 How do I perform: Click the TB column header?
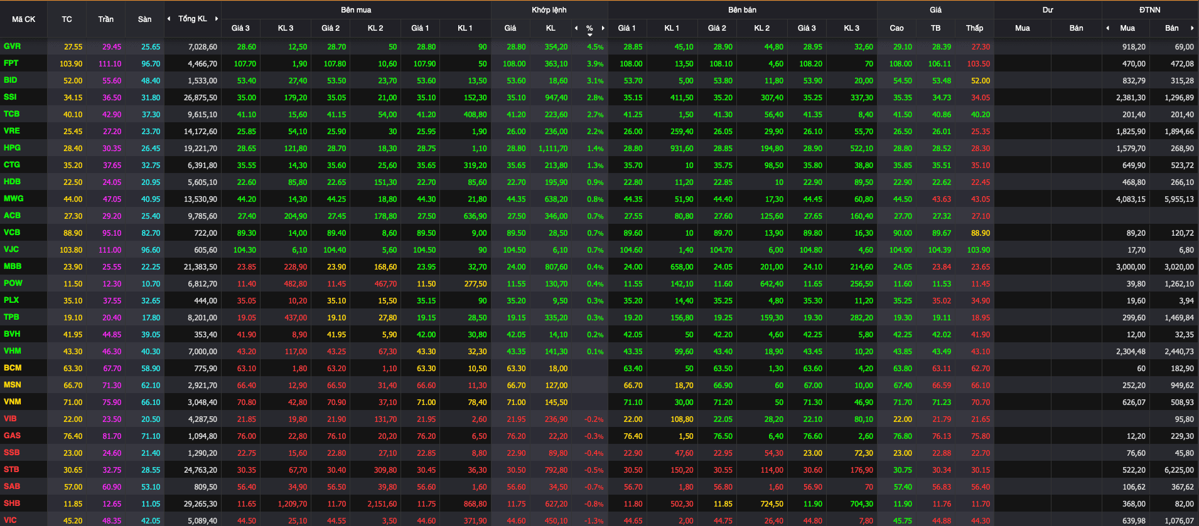pyautogui.click(x=935, y=28)
